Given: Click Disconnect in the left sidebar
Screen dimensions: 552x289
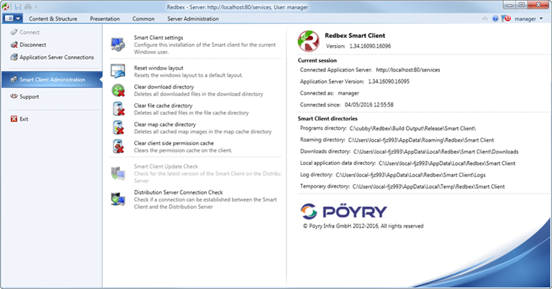Looking at the screenshot, I should point(33,44).
